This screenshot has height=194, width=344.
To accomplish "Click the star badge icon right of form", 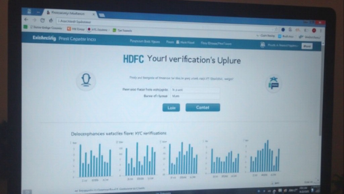I will coord(273,84).
